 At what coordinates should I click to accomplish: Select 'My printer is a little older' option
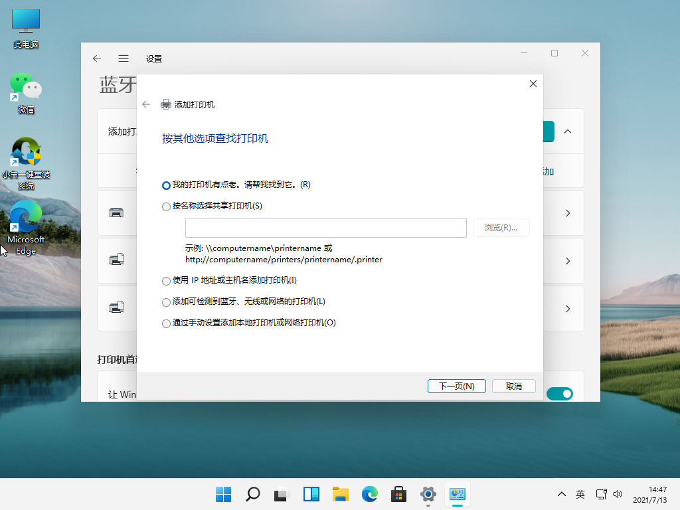click(166, 185)
